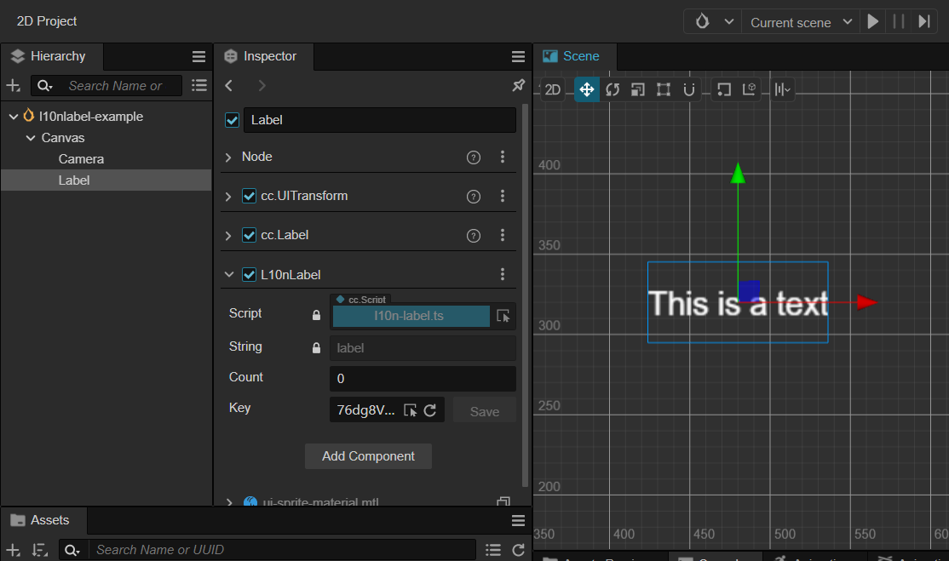Open the Current scene dropdown
This screenshot has height=561, width=949.
tap(802, 22)
